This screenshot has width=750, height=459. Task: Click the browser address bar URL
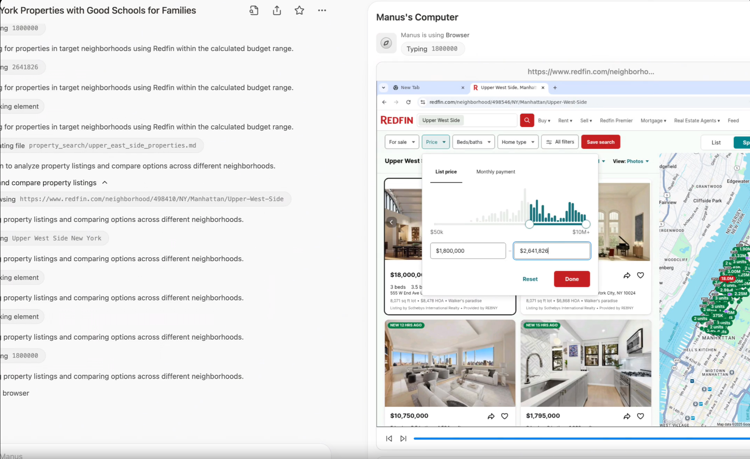(x=508, y=102)
